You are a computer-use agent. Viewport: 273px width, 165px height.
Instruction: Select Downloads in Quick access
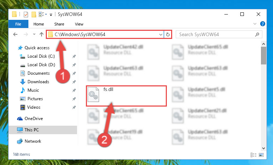[38, 82]
